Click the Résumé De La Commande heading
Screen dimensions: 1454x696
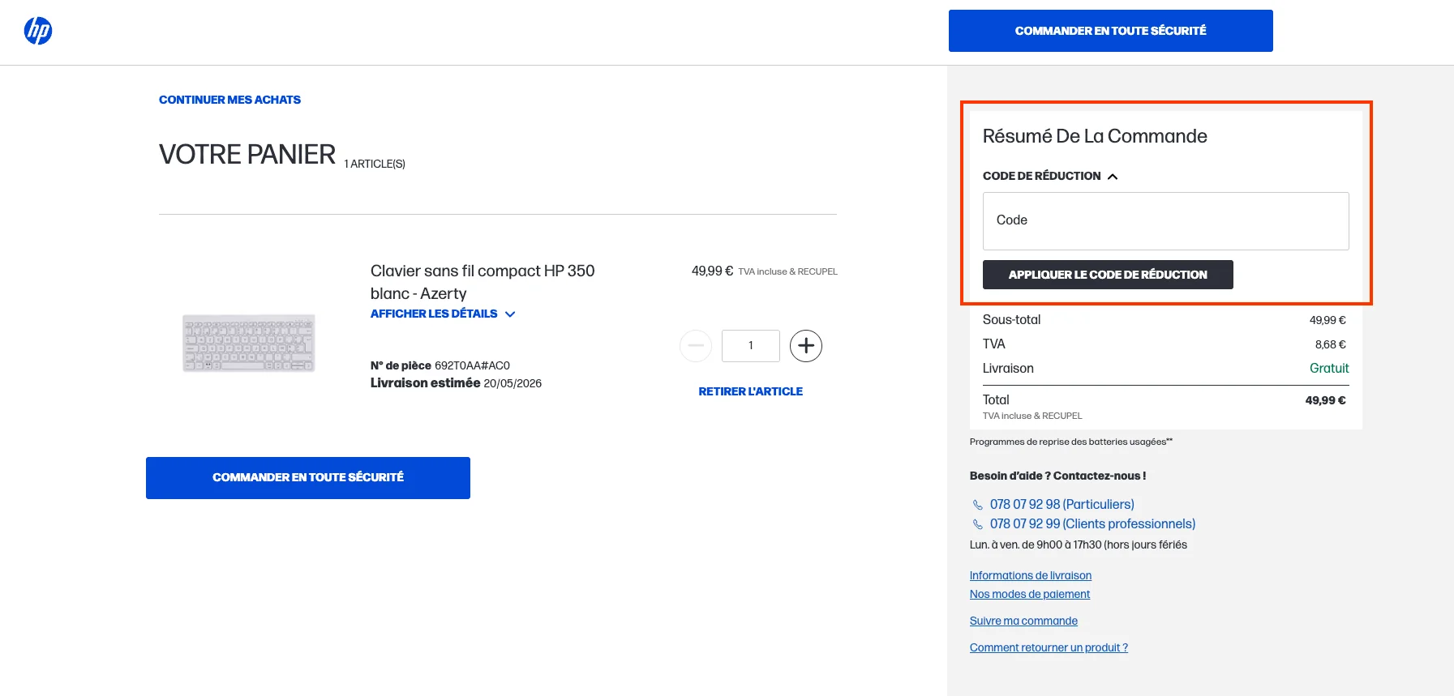pos(1095,136)
